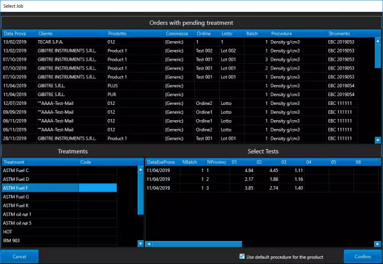This screenshot has width=383, height=264.
Task: Click Select Tests left scroll arrow
Action: point(148,244)
